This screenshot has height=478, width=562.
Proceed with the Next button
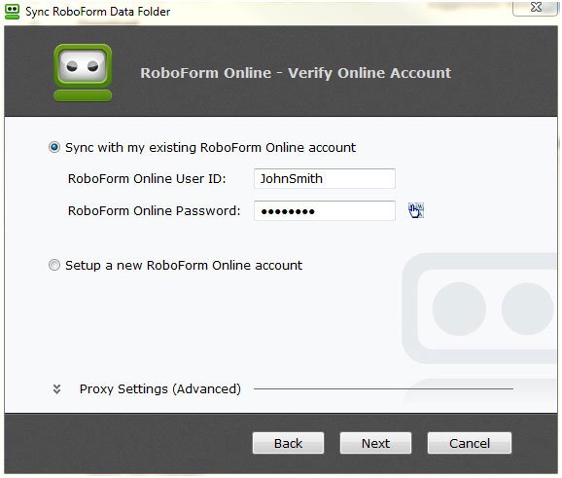(x=375, y=443)
